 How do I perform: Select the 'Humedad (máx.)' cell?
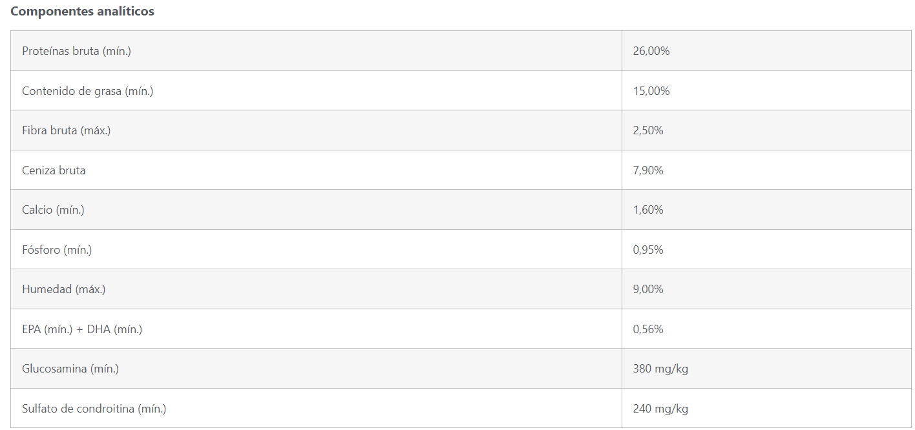pos(63,289)
